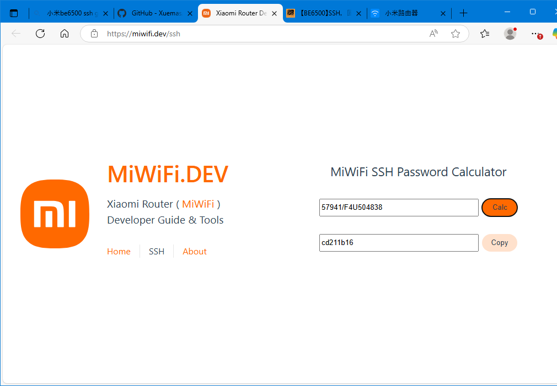Viewport: 557px width, 386px height.
Task: Open the Favorites list icon
Action: (485, 34)
